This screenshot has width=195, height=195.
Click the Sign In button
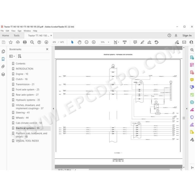(x=187, y=35)
